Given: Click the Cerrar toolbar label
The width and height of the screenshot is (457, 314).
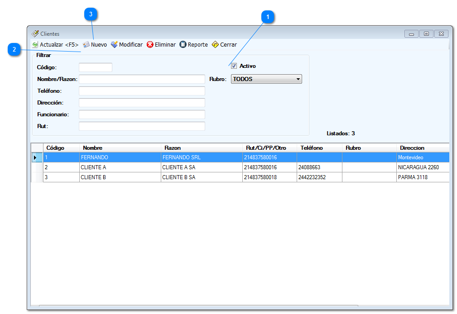Looking at the screenshot, I should [228, 44].
